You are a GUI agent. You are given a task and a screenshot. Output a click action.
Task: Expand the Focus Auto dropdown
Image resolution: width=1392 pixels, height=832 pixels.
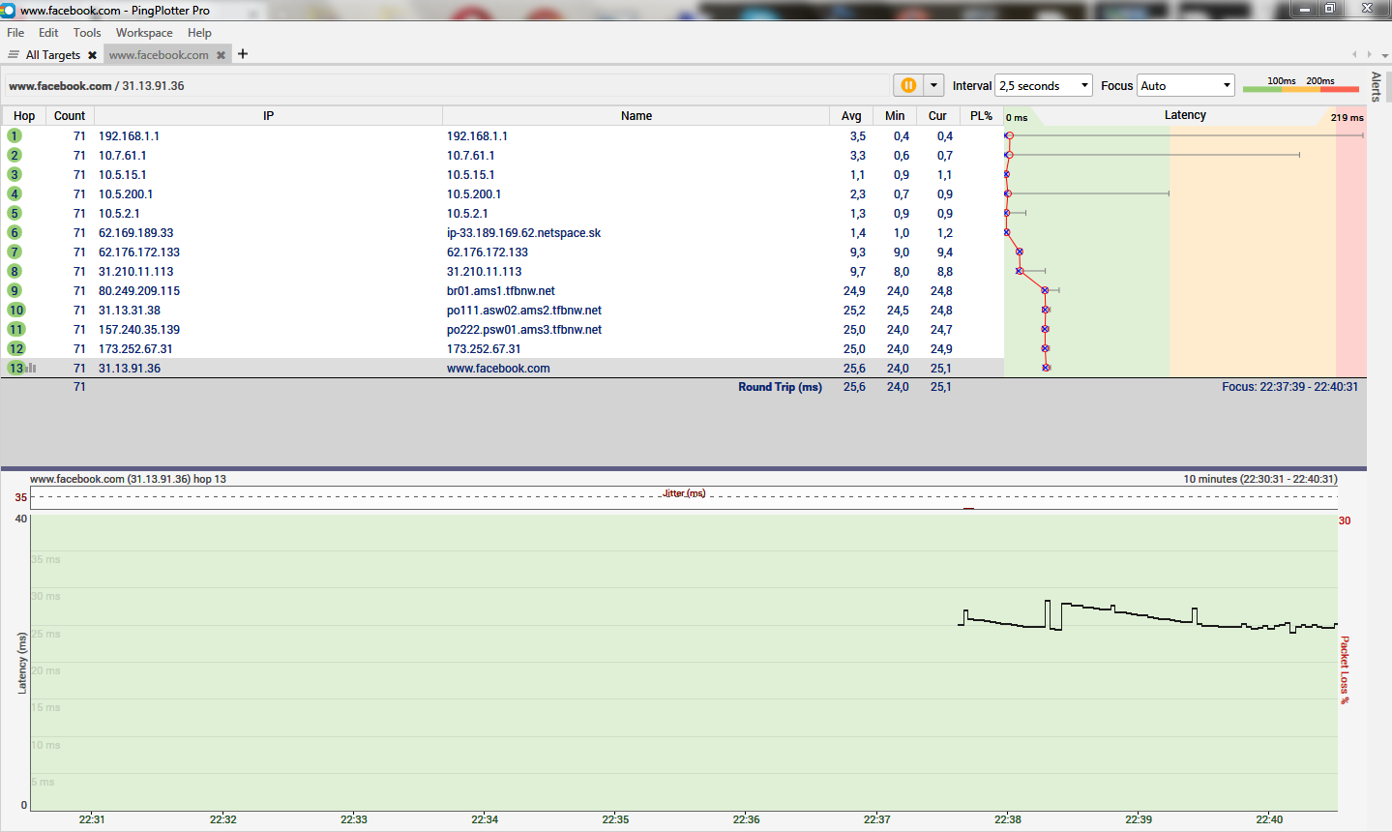pyautogui.click(x=1185, y=86)
